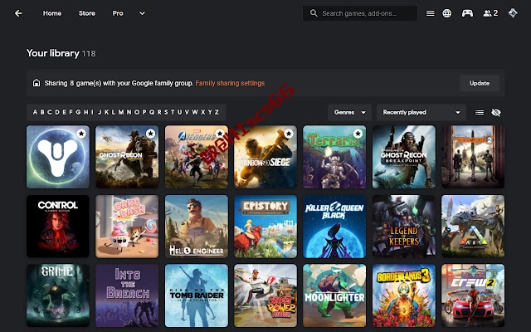
Task: Open Cake Bash game tile
Action: (x=127, y=227)
